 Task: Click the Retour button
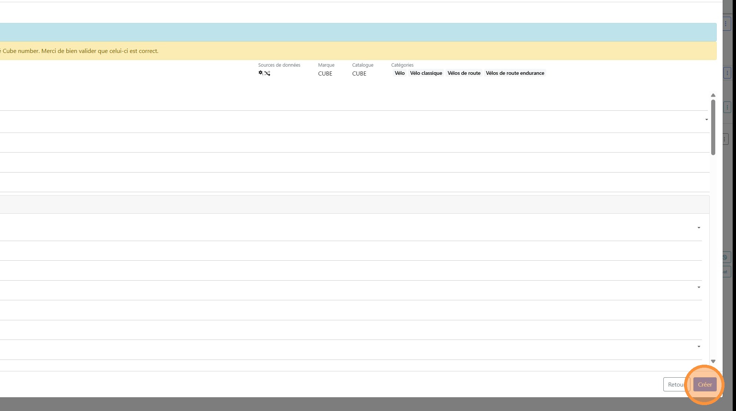[676, 384]
